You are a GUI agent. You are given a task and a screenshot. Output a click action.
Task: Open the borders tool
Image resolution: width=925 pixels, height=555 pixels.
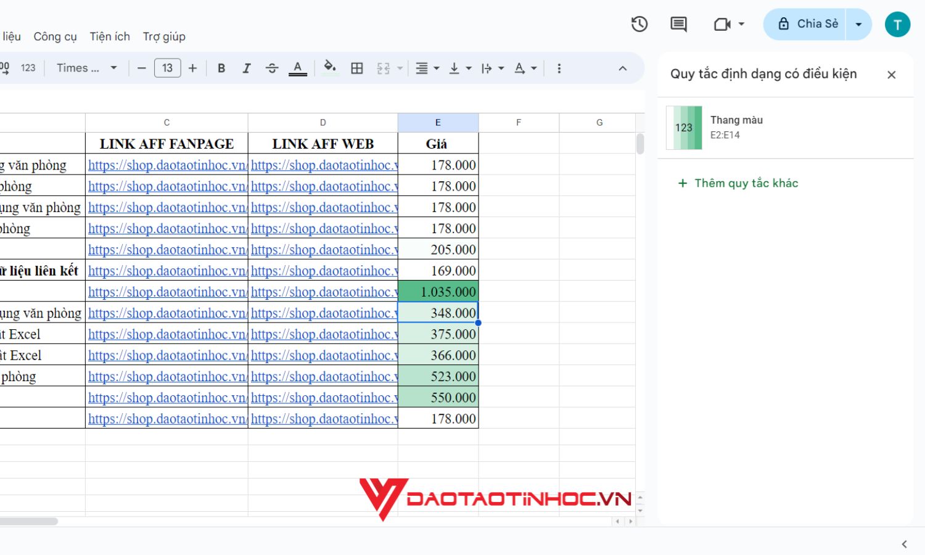pyautogui.click(x=357, y=68)
